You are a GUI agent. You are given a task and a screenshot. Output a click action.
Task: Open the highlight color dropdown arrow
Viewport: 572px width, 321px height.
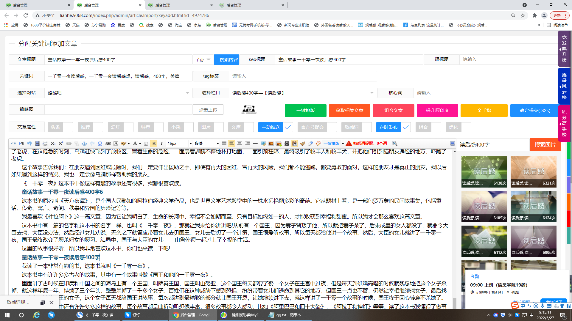coord(129,144)
